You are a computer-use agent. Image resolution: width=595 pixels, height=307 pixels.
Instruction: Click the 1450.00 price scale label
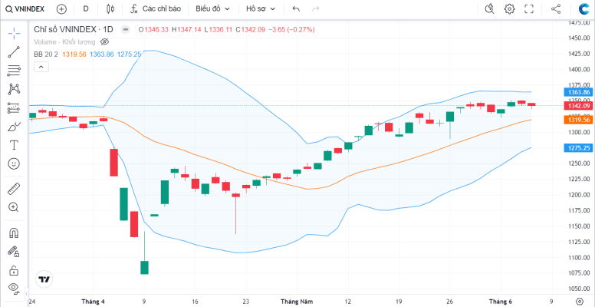tap(580, 38)
